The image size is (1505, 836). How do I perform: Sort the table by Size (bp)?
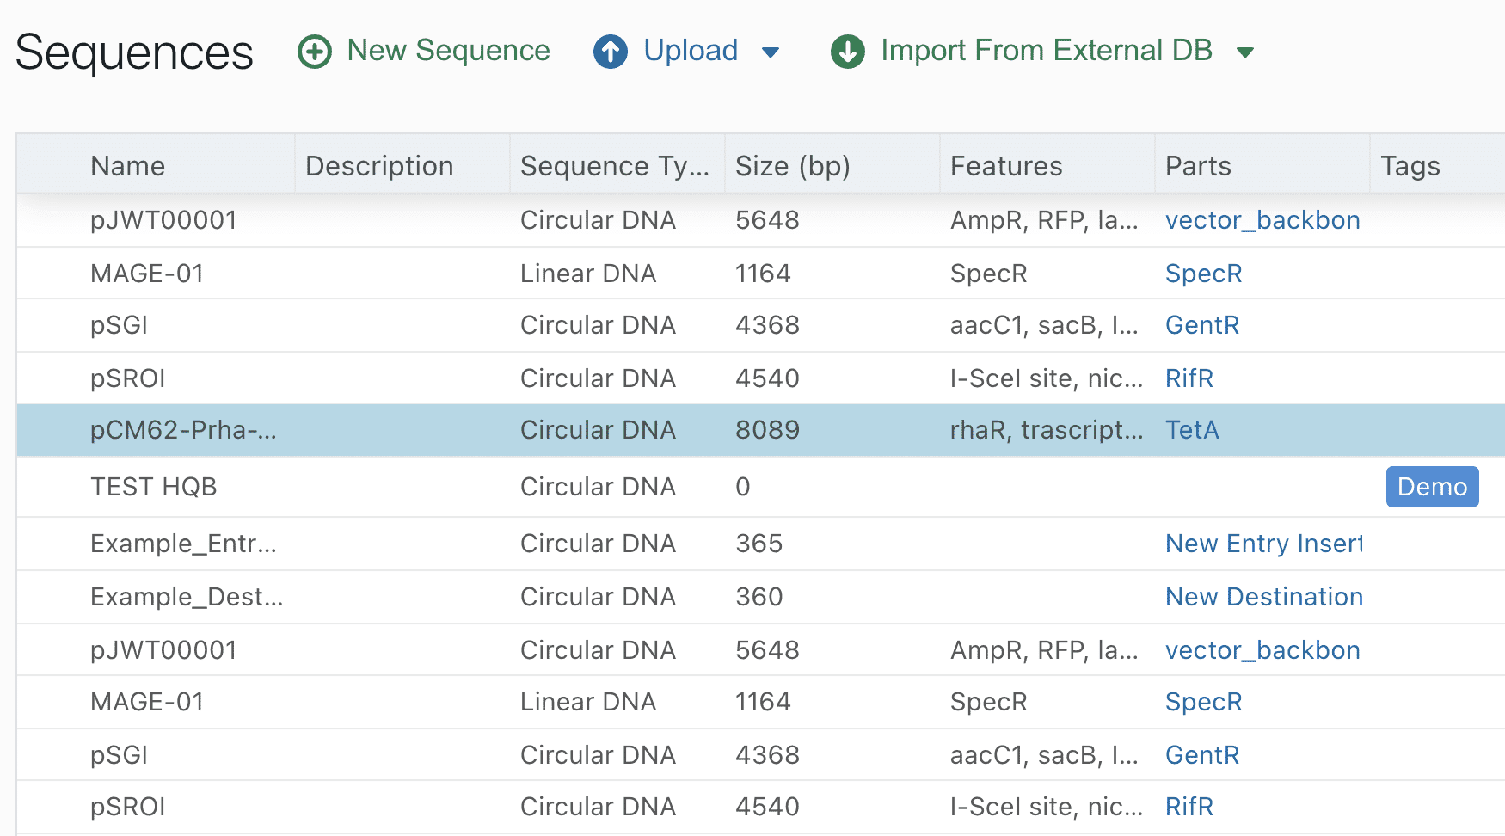pyautogui.click(x=791, y=165)
